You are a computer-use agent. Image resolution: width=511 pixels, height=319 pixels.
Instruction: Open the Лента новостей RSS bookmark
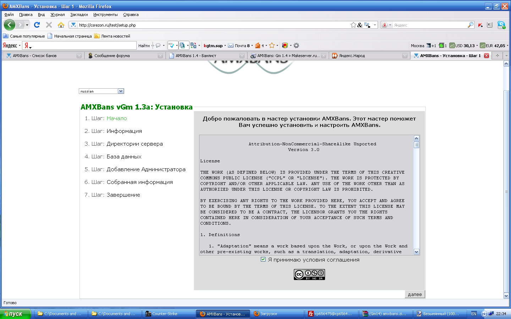[x=112, y=36]
